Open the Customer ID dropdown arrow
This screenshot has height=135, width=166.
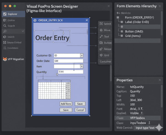[82, 56]
